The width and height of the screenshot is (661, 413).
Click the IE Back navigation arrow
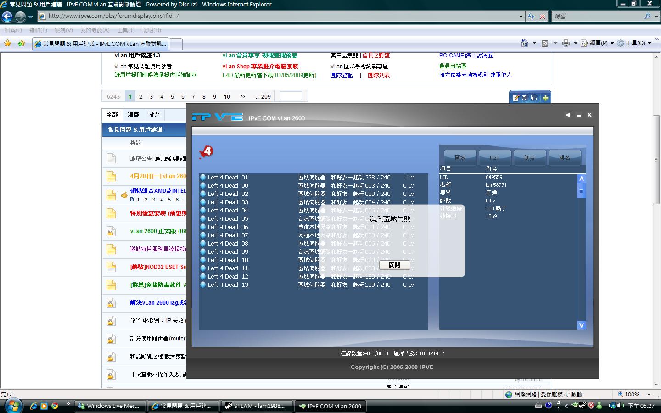[7, 17]
